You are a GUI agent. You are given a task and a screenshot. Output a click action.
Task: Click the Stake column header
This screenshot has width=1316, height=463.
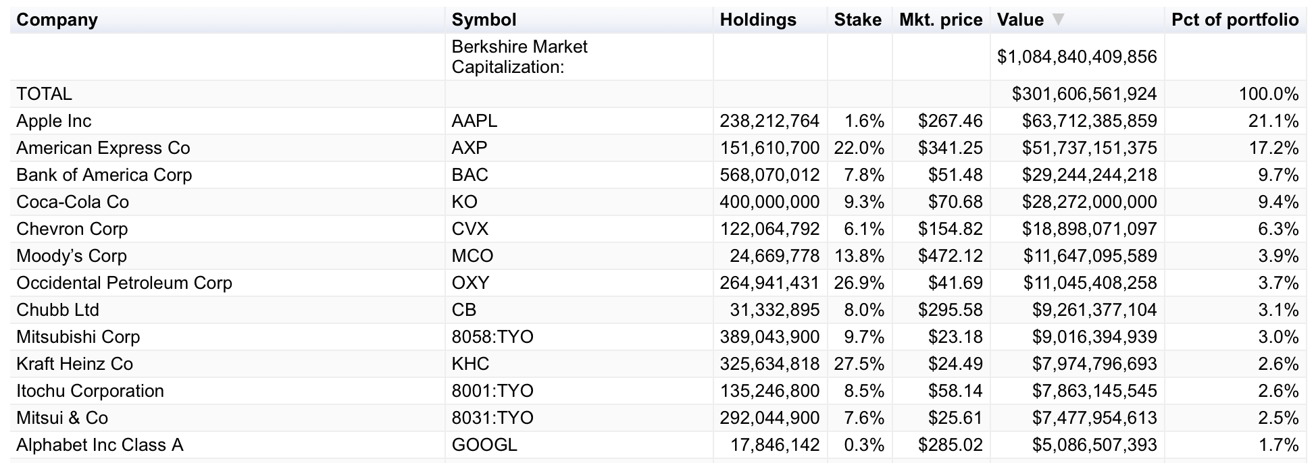point(857,20)
